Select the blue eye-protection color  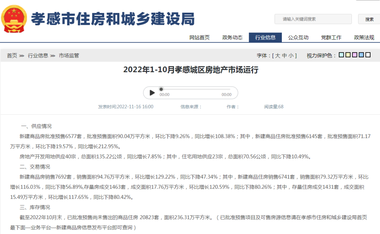pyautogui.click(x=361, y=55)
